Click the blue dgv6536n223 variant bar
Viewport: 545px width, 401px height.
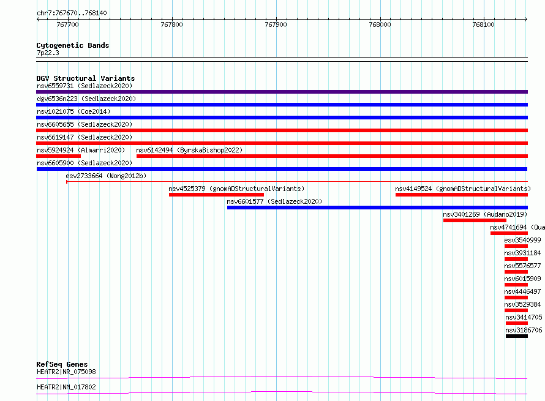pyautogui.click(x=282, y=105)
